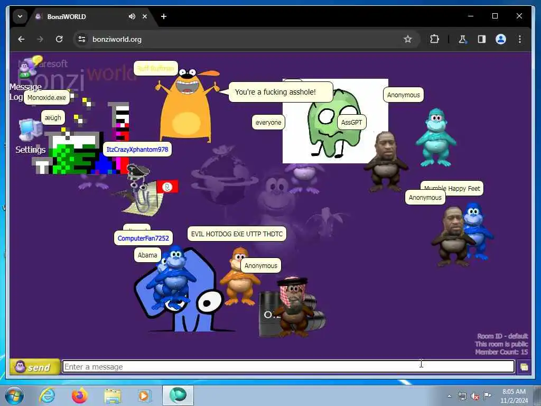The width and height of the screenshot is (541, 406).
Task: Open the browser Extensions puzzle icon
Action: 434,39
